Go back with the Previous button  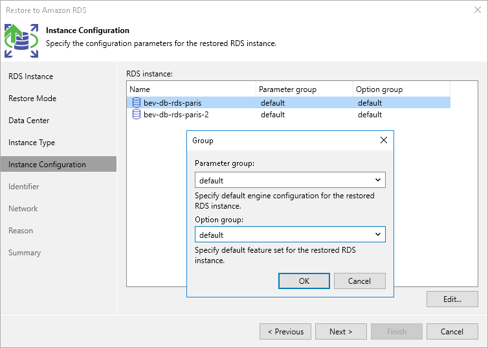coord(285,332)
